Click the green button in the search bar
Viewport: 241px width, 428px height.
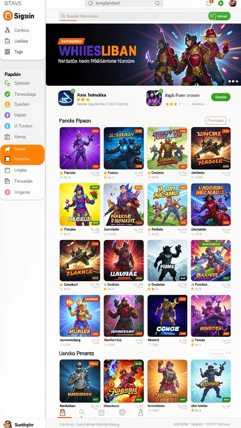(219, 16)
